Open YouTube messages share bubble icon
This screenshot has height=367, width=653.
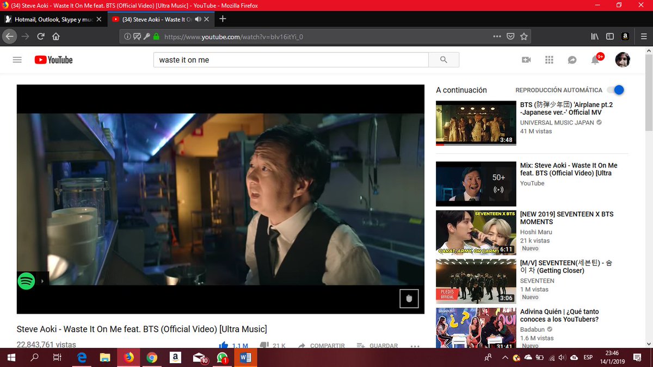(572, 60)
